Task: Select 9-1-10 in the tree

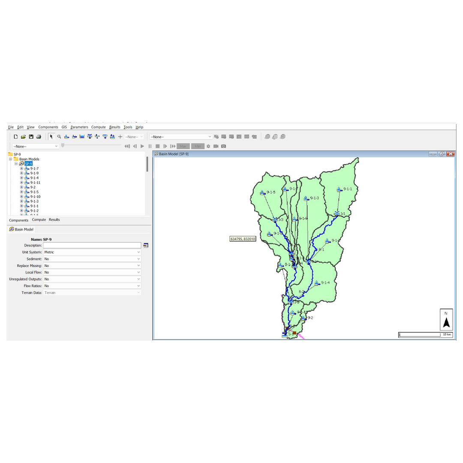Action: [35, 197]
